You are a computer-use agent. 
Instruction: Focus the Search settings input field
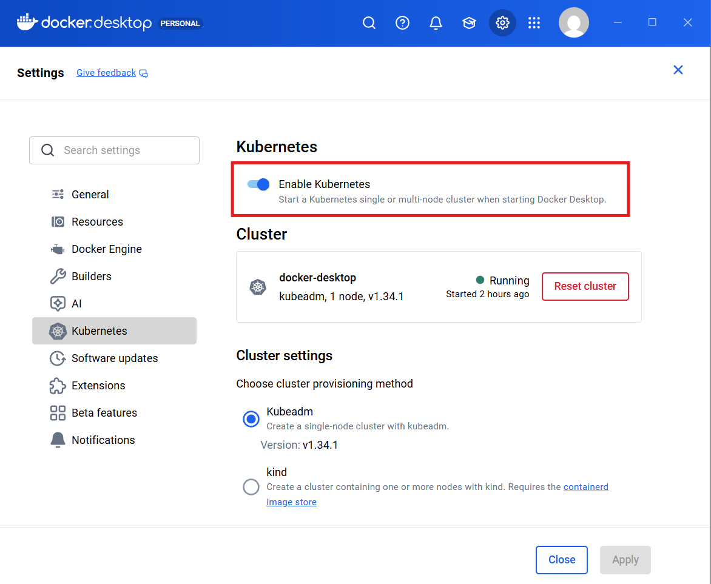pyautogui.click(x=114, y=150)
